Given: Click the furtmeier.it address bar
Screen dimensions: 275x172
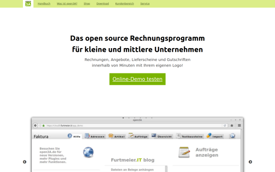Looking at the screenshot, I should [x=130, y=126].
